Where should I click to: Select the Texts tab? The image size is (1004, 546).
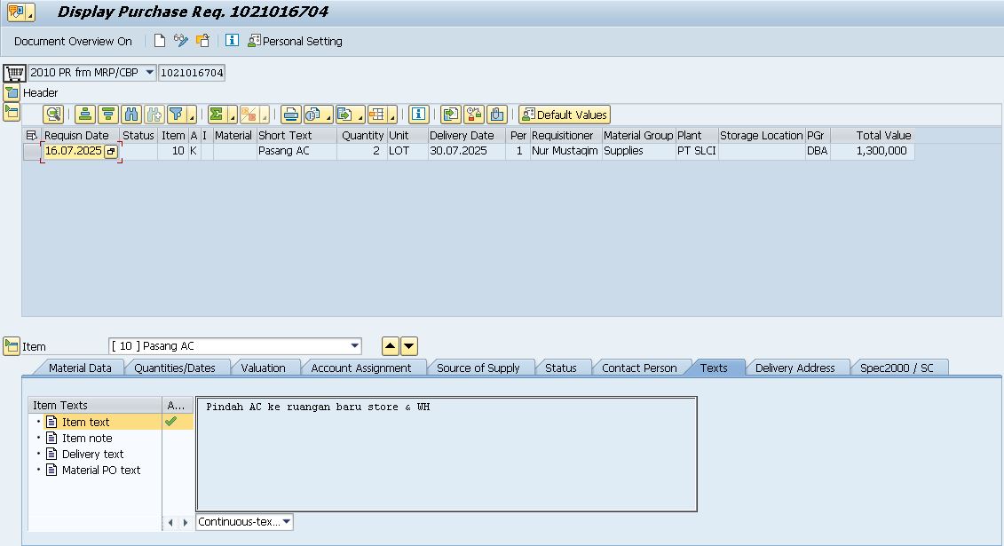[714, 368]
